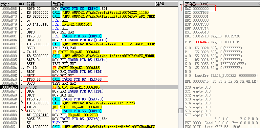260x128 pixels.
Task: Select the AfxWinTerm CALL instruction line
Action: click(94, 103)
